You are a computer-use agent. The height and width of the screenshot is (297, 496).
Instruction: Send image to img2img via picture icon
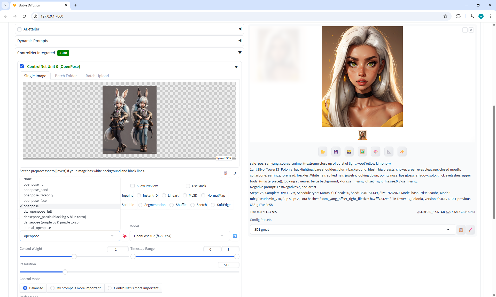(362, 152)
